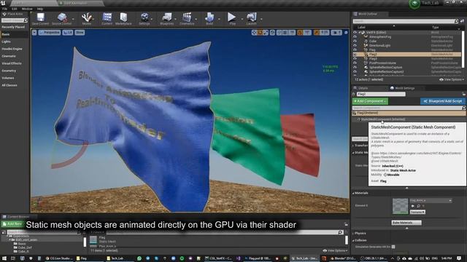Image resolution: width=467 pixels, height=262 pixels.
Task: Click the material thumbnail for Element 0
Action: (x=400, y=206)
